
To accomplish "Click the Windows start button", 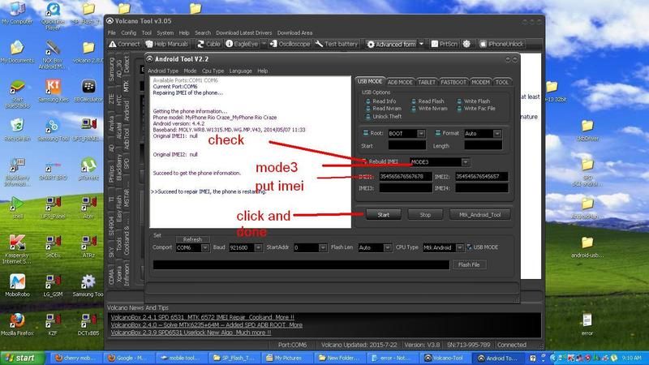I will point(23,358).
